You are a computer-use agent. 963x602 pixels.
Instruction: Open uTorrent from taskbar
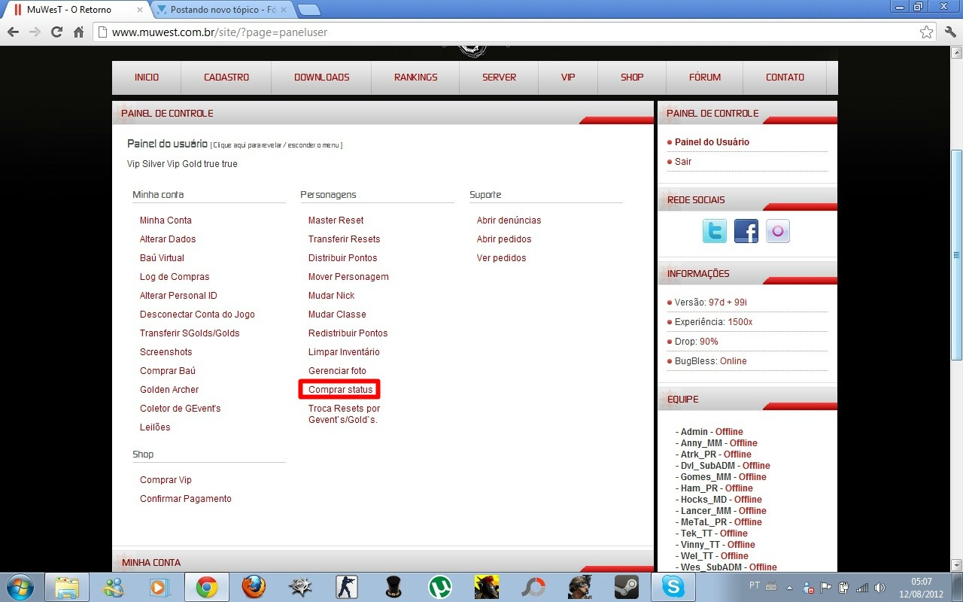click(x=440, y=587)
